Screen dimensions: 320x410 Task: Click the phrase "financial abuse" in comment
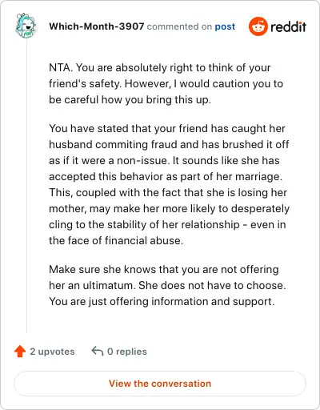144,240
